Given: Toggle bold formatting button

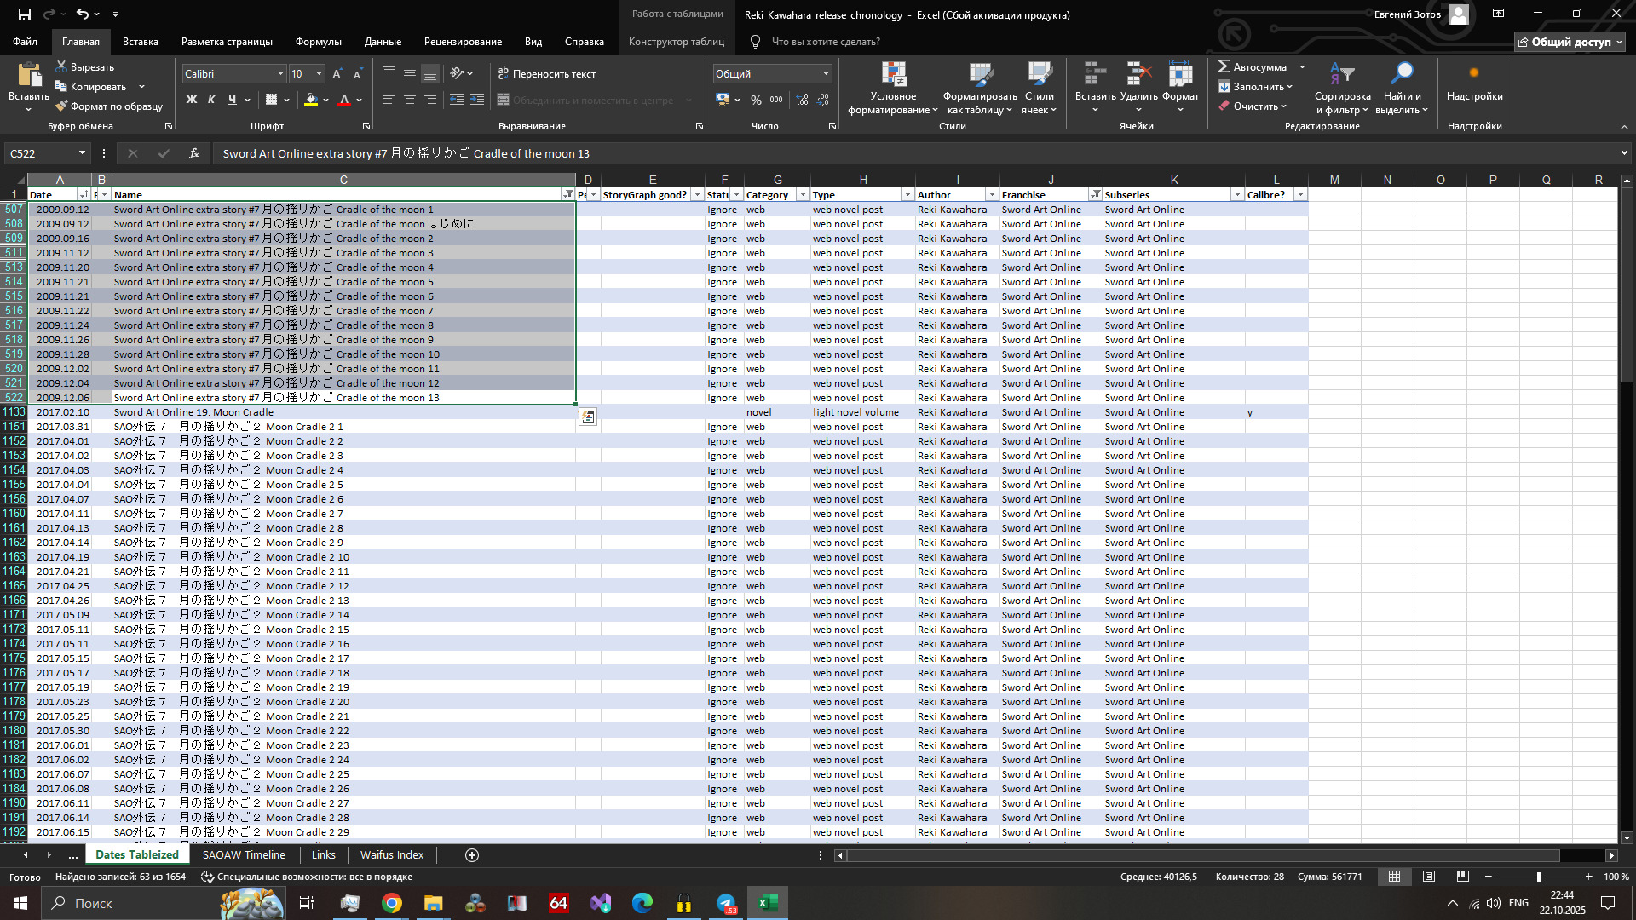Looking at the screenshot, I should coord(192,100).
